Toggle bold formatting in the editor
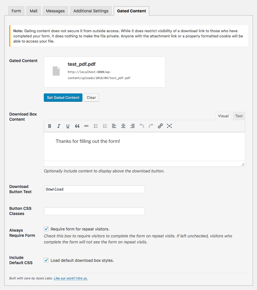The width and height of the screenshot is (257, 290). 49,126
